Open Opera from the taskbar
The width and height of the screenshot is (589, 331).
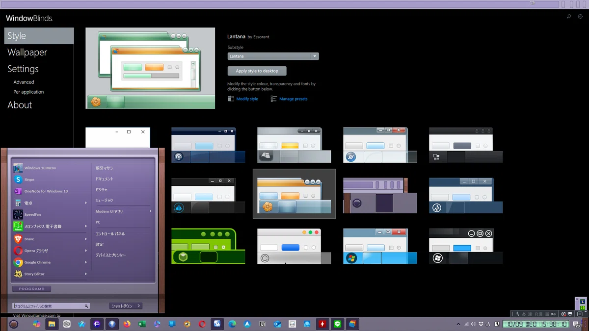[x=202, y=324]
